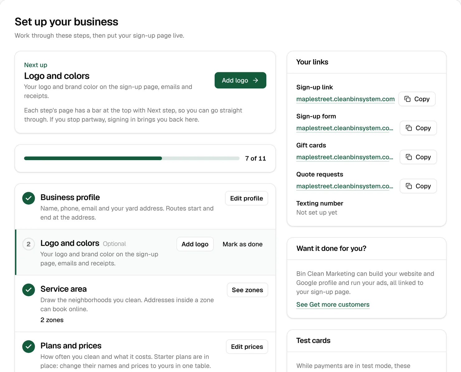
Task: Click the Next up label
Action: [x=36, y=65]
